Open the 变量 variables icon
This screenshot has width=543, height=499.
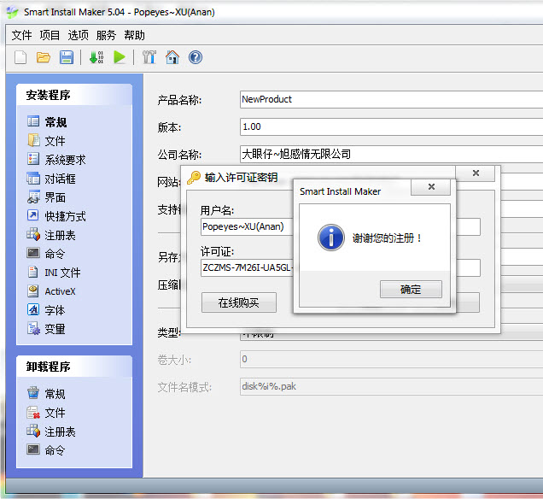coord(33,328)
